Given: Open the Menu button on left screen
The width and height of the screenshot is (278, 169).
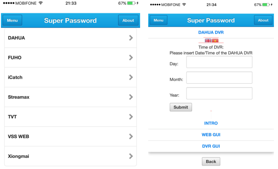Looking at the screenshot, I should pyautogui.click(x=13, y=21).
